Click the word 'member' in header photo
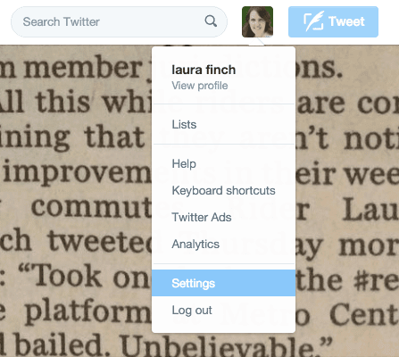The image size is (399, 357). click(83, 68)
